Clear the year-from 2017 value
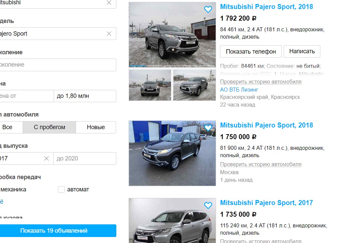 (x=46, y=158)
